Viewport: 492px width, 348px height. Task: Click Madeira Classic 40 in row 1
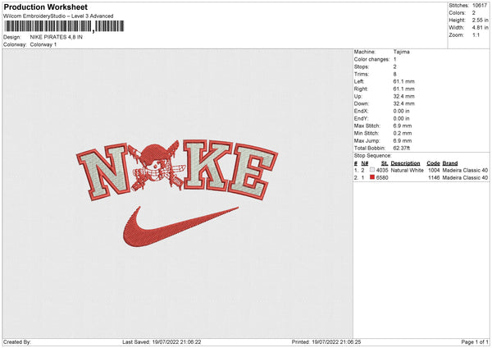click(x=465, y=170)
